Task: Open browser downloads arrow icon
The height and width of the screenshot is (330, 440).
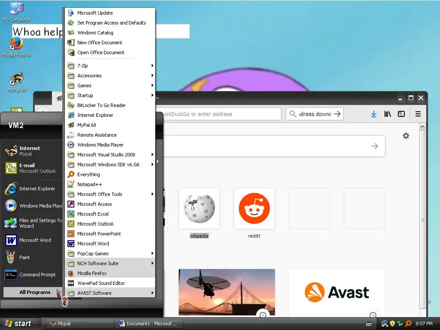Action: click(x=374, y=114)
